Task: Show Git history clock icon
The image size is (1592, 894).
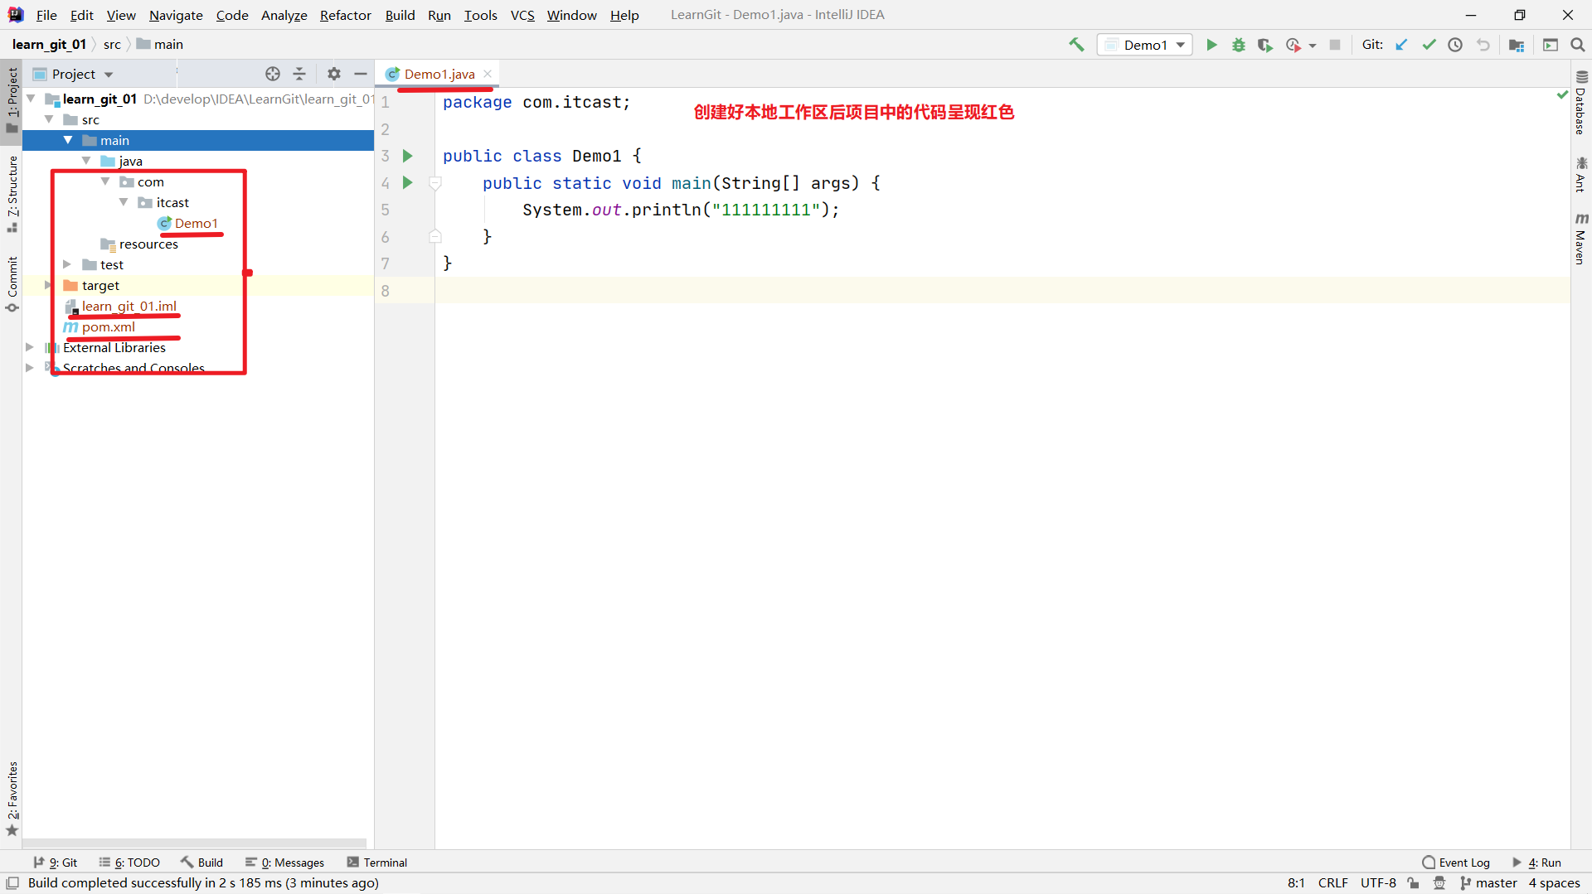Action: [x=1455, y=45]
